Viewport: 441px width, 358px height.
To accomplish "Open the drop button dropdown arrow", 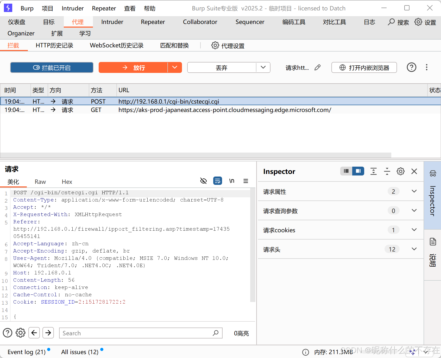I will [x=263, y=67].
